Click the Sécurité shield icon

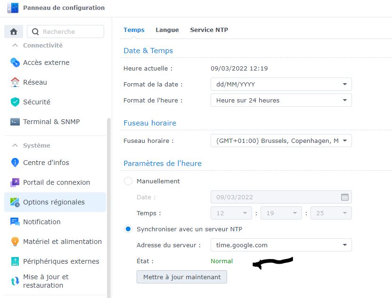pyautogui.click(x=15, y=102)
